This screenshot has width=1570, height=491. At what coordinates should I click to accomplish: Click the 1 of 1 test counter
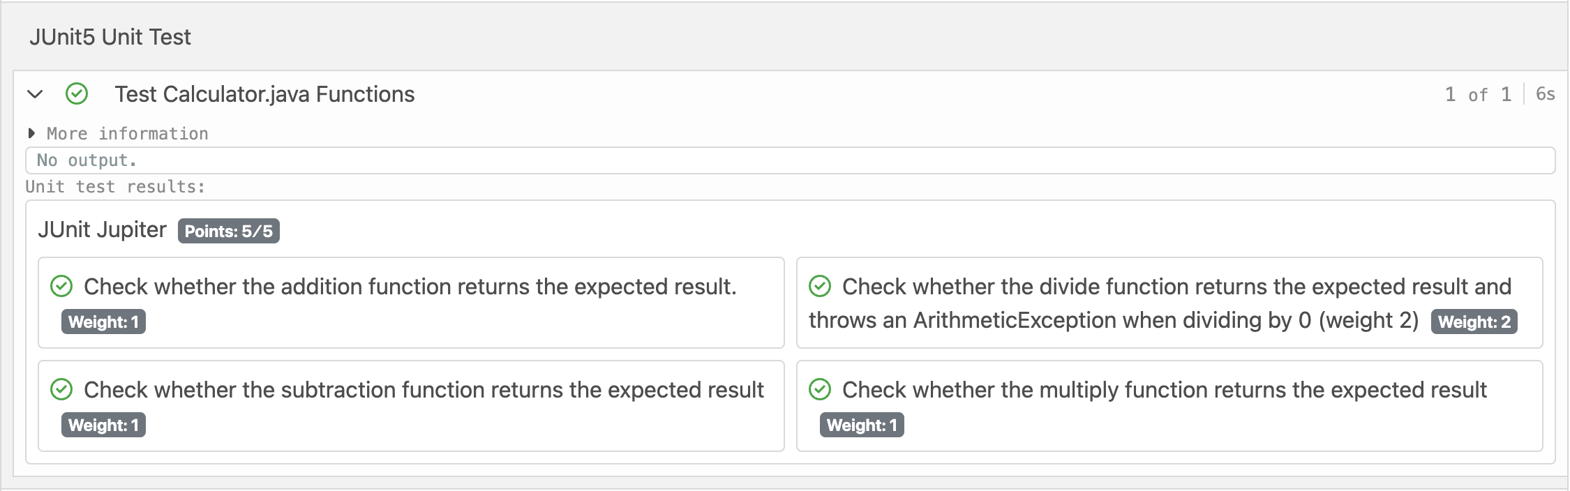1477,94
